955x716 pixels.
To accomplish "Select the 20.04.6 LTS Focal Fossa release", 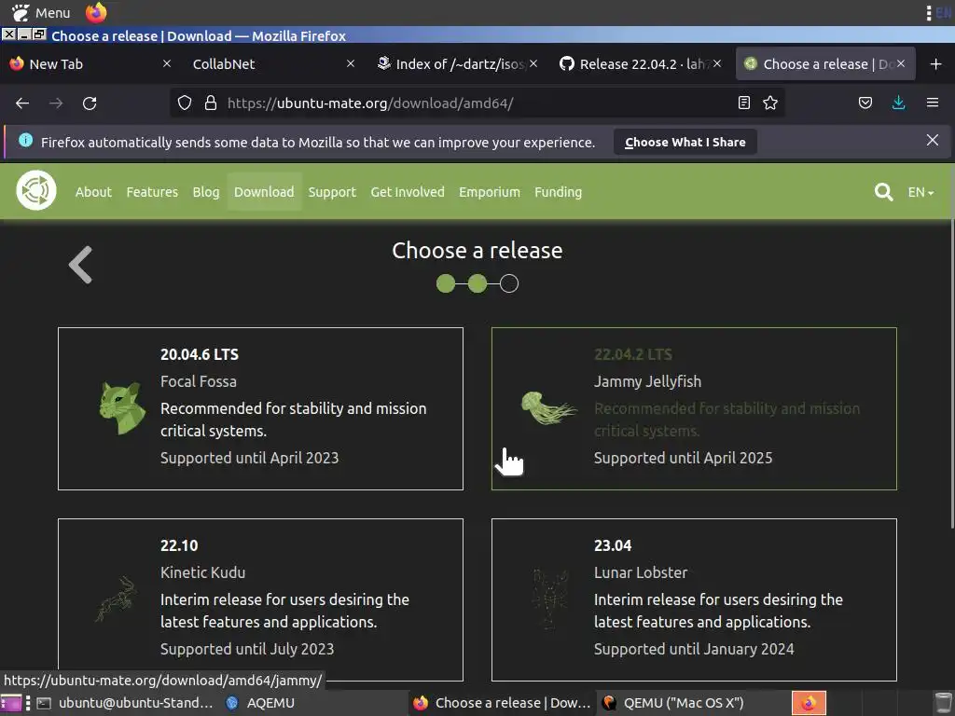I will pos(261,408).
